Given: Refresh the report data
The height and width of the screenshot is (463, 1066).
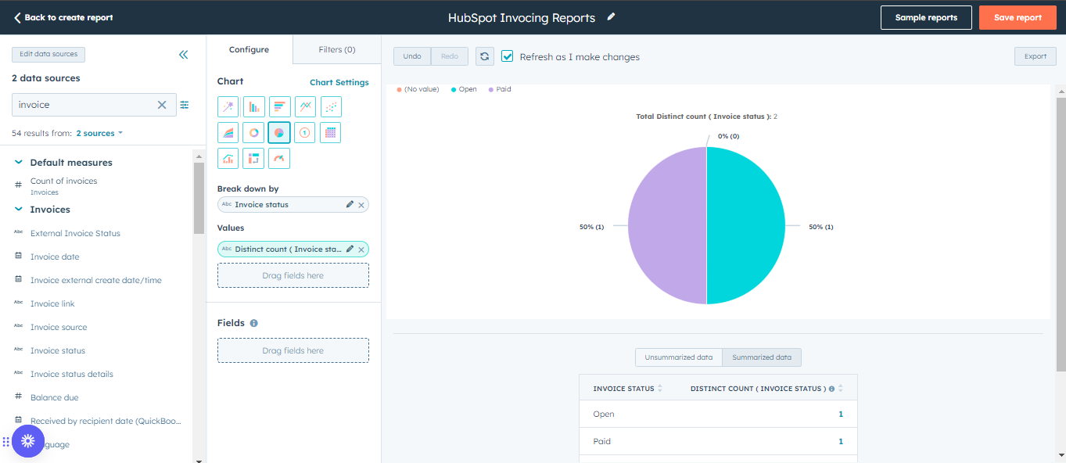Looking at the screenshot, I should click(484, 56).
